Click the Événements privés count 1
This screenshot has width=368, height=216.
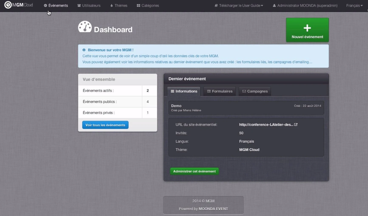[148, 113]
